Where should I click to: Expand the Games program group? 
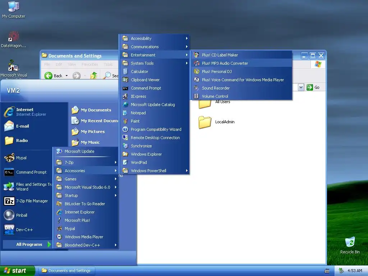[x=86, y=179]
